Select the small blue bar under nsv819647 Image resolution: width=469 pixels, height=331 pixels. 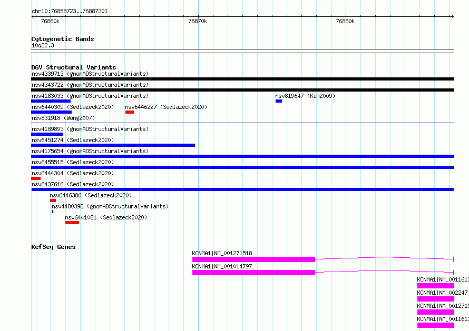(x=279, y=101)
